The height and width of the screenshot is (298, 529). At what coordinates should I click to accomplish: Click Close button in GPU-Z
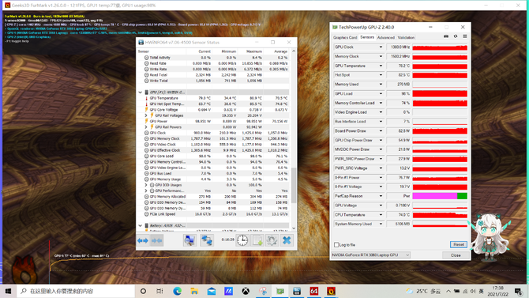[x=456, y=255]
